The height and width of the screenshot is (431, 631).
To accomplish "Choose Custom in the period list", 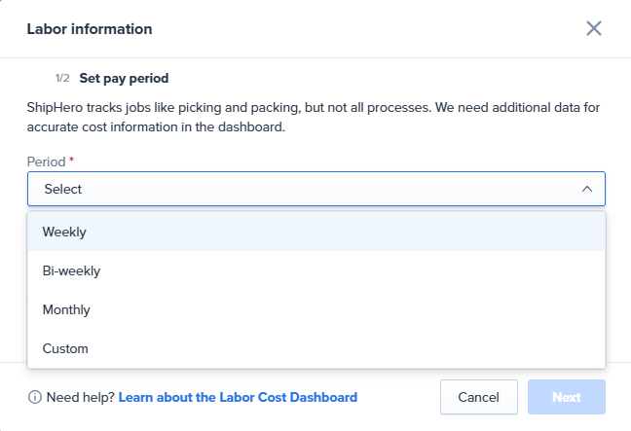I will pyautogui.click(x=65, y=348).
